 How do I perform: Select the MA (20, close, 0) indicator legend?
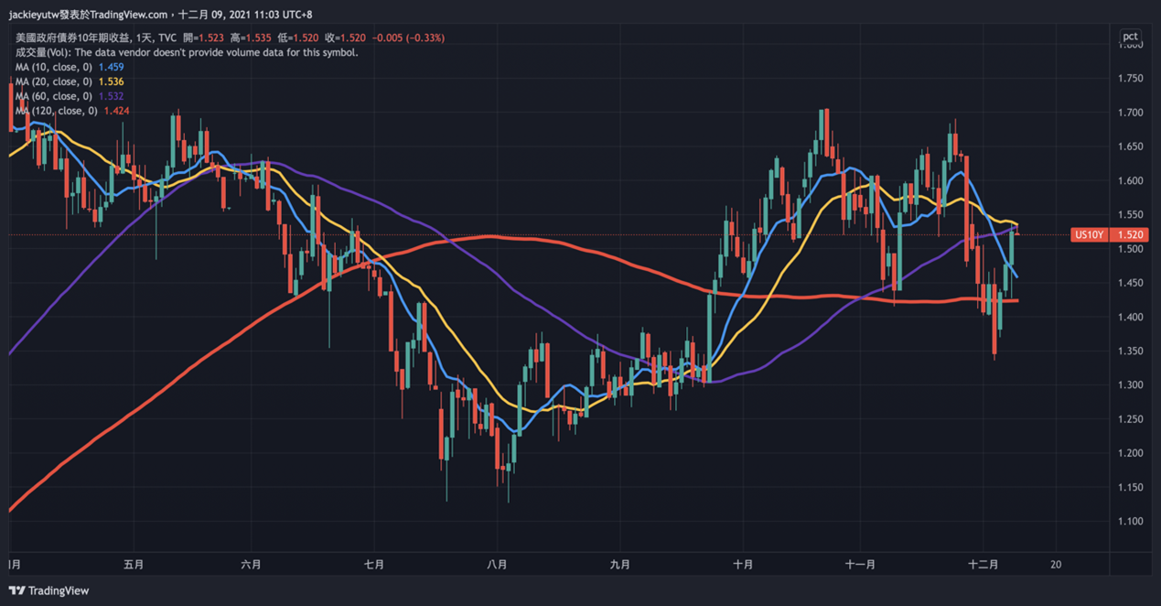pyautogui.click(x=53, y=81)
